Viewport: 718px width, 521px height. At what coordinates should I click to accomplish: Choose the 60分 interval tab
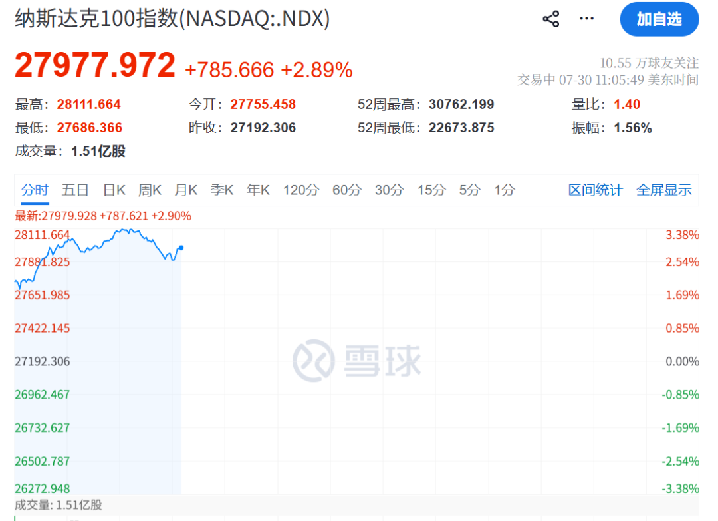coord(347,190)
